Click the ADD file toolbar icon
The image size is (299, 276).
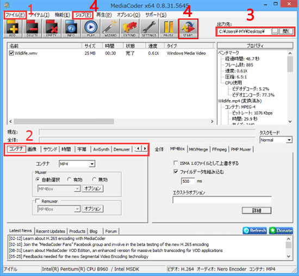coord(13,29)
